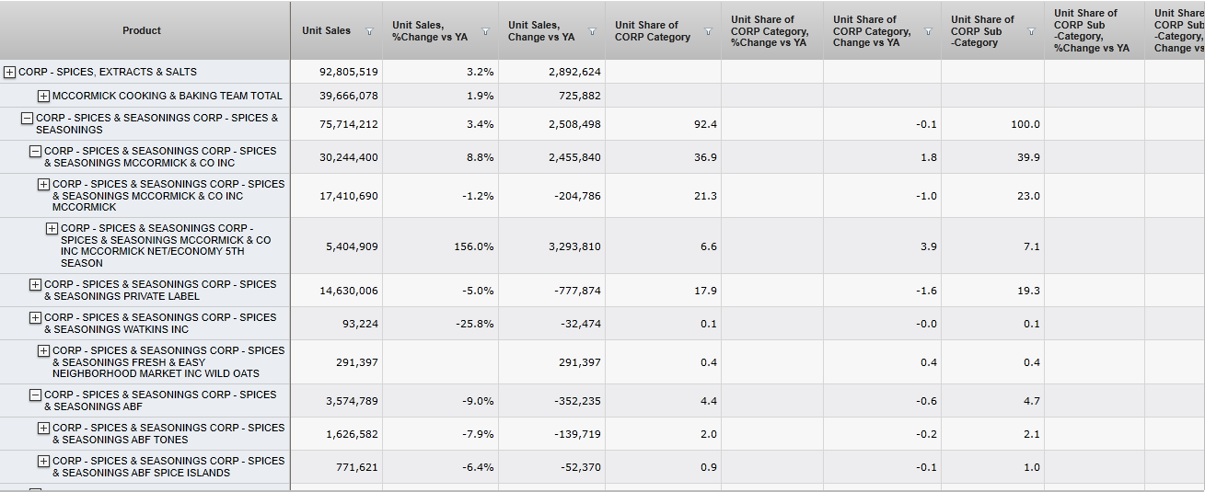1205x492 pixels.
Task: Click filter icon for CORP Category Change vs YA
Action: coord(928,31)
